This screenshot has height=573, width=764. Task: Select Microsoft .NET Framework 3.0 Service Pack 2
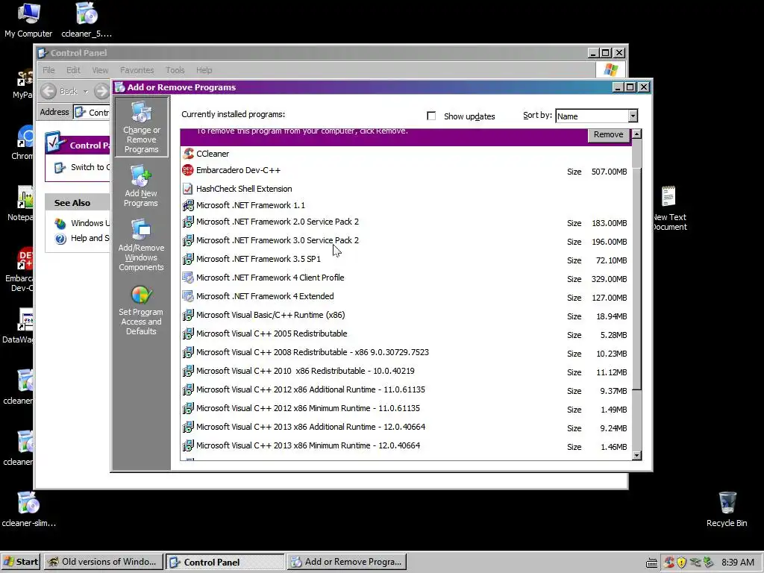tap(406, 241)
